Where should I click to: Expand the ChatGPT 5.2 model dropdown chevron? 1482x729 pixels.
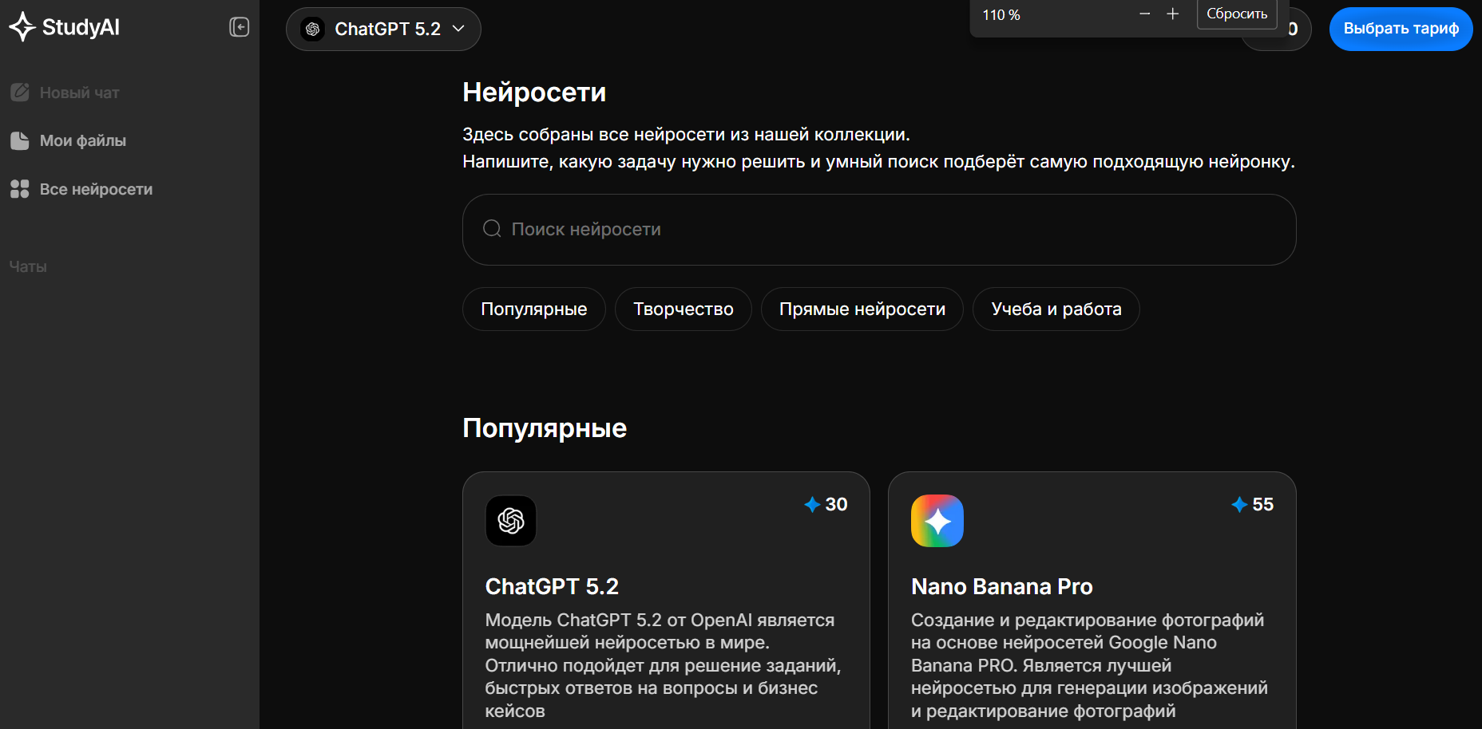458,29
